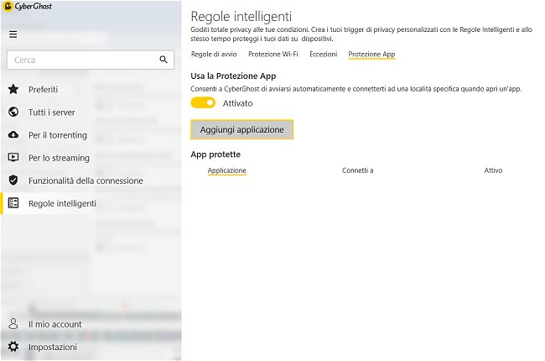Open the Eccezioni tab
Screen dimensions: 545x361
(324, 55)
